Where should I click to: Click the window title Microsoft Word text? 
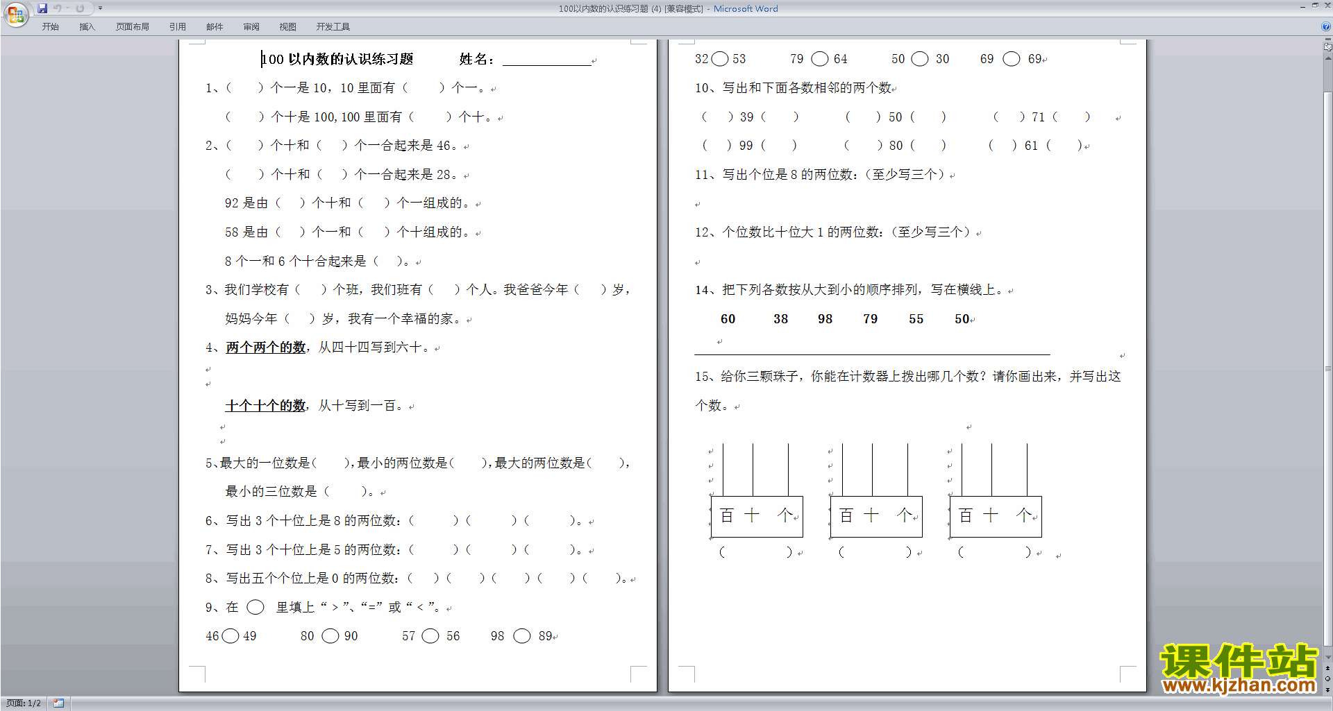tap(746, 8)
